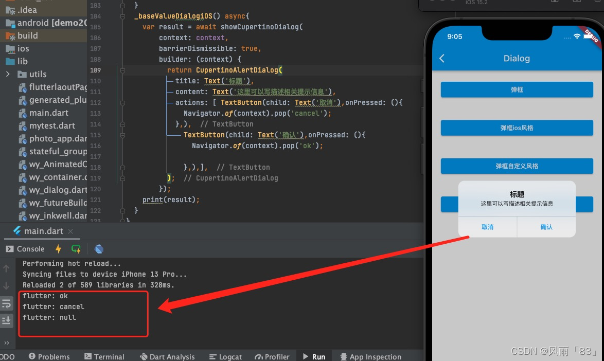The height and width of the screenshot is (361, 604).
Task: Collapse the code fold at line 104
Action: pos(121,16)
